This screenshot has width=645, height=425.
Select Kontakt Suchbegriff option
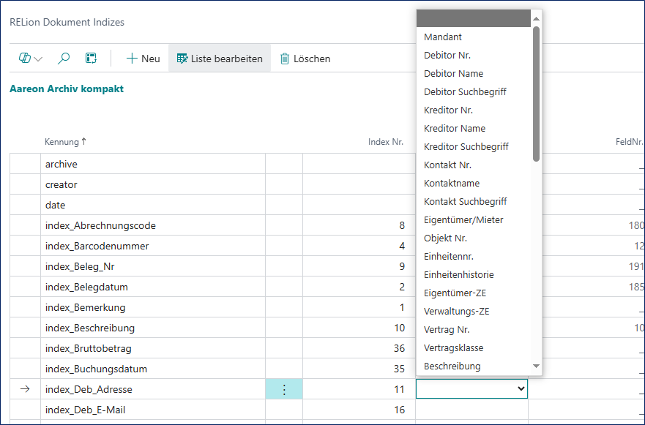coord(465,201)
